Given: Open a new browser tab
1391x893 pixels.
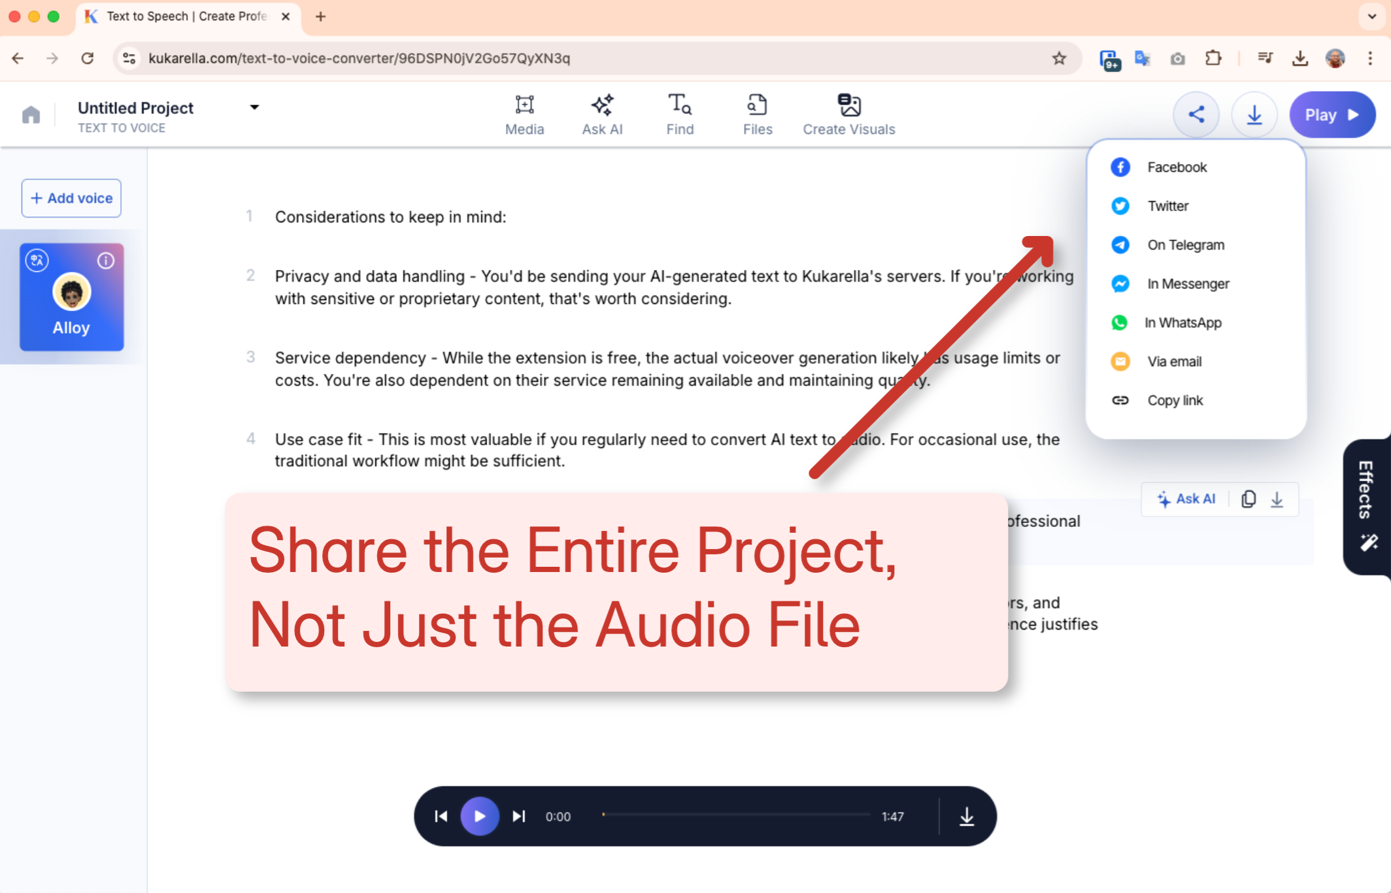Looking at the screenshot, I should [320, 16].
